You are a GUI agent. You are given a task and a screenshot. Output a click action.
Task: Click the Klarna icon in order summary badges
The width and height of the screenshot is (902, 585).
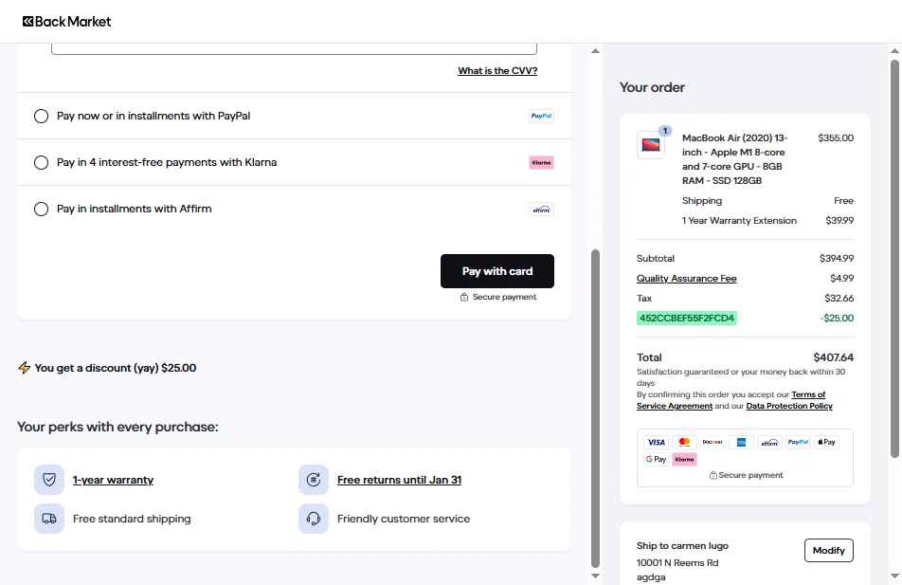684,459
